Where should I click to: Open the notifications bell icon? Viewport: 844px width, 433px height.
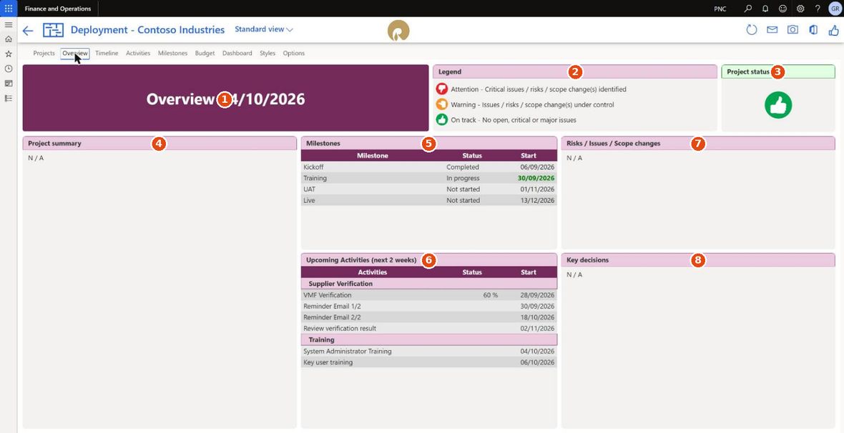(765, 9)
